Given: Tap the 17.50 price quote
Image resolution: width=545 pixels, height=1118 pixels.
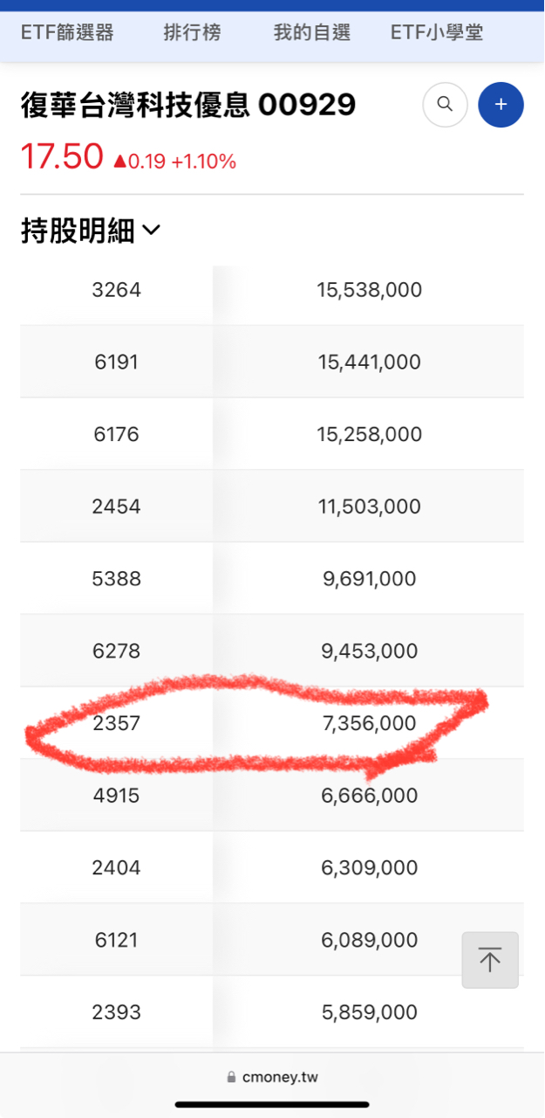Looking at the screenshot, I should pos(62,157).
